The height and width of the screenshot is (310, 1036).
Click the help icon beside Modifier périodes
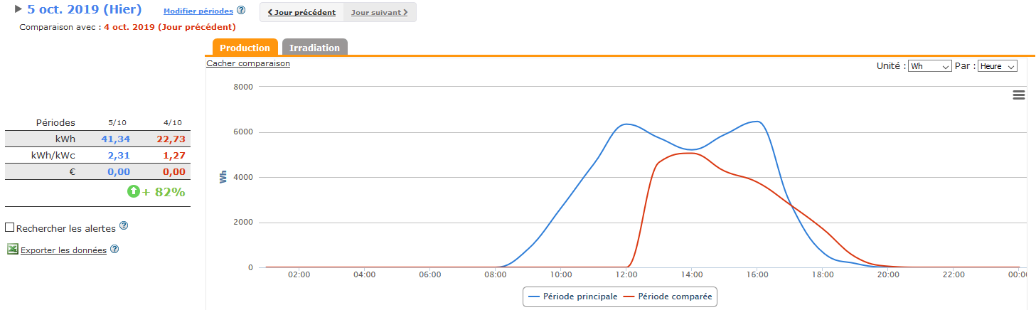tap(241, 11)
